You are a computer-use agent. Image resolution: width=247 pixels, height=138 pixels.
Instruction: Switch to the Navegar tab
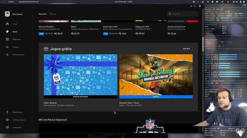point(53,14)
